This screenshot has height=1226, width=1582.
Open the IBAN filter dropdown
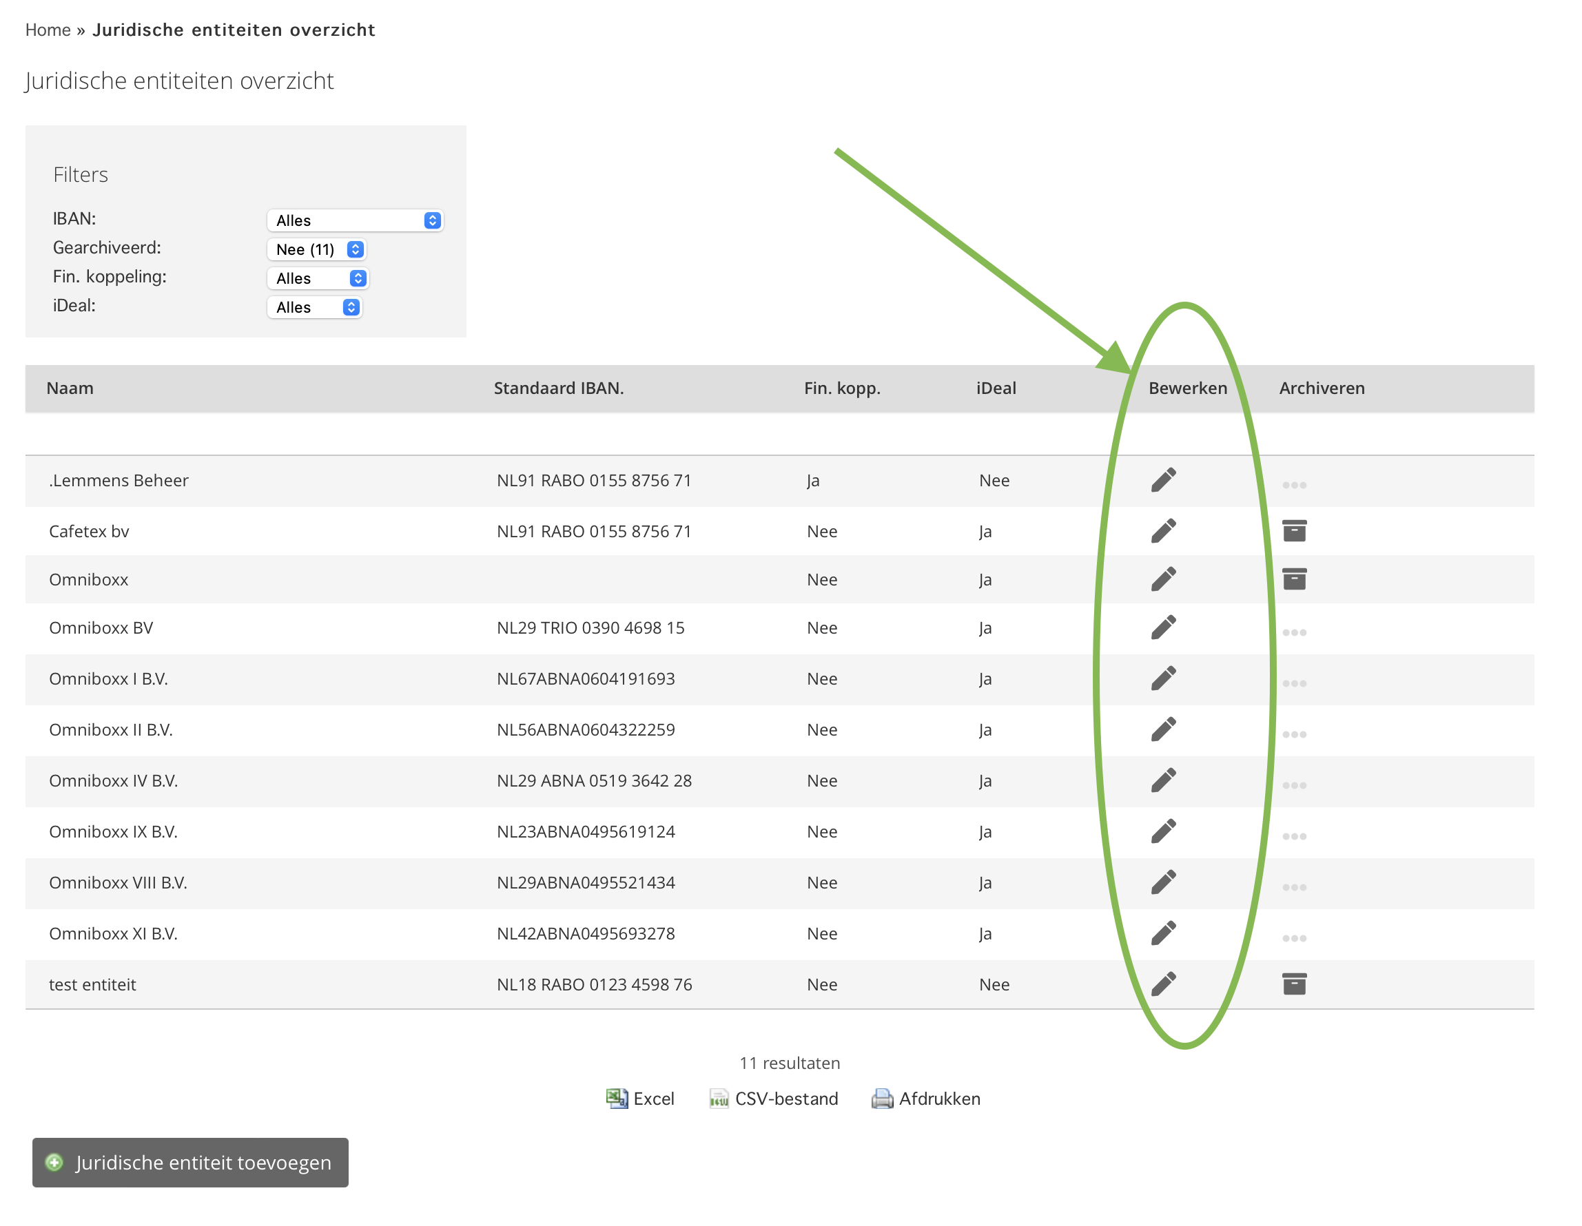pyautogui.click(x=355, y=220)
